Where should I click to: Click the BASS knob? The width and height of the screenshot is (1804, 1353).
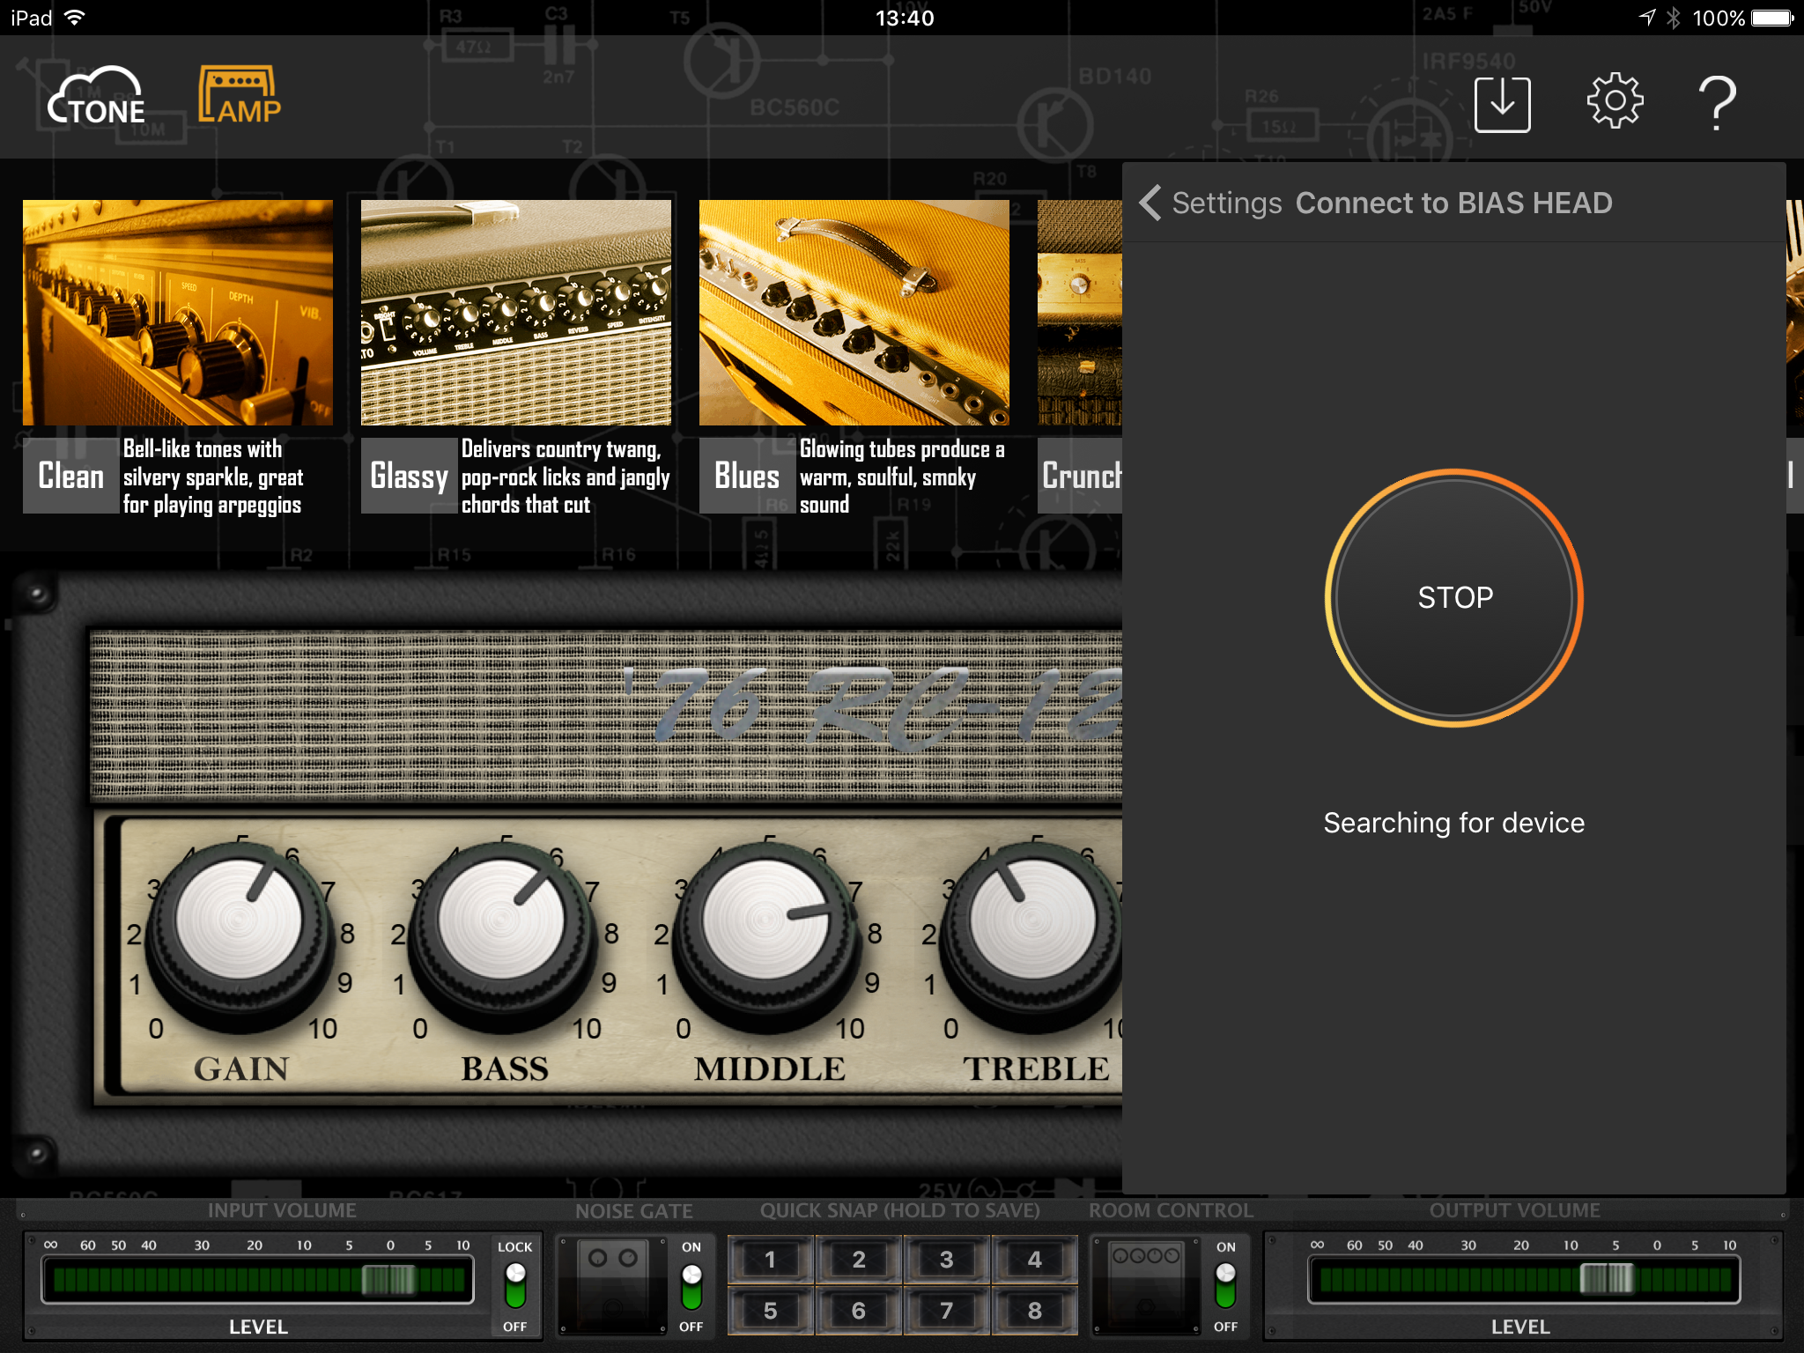[x=501, y=935]
